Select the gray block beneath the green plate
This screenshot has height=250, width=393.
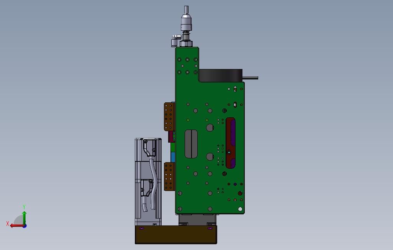point(197,220)
